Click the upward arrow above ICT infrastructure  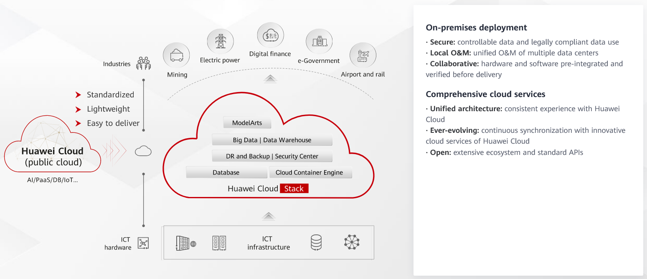click(x=269, y=216)
